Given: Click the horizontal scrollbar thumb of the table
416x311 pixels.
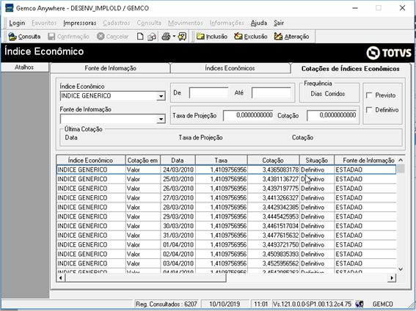Looking at the screenshot, I should (145, 278).
